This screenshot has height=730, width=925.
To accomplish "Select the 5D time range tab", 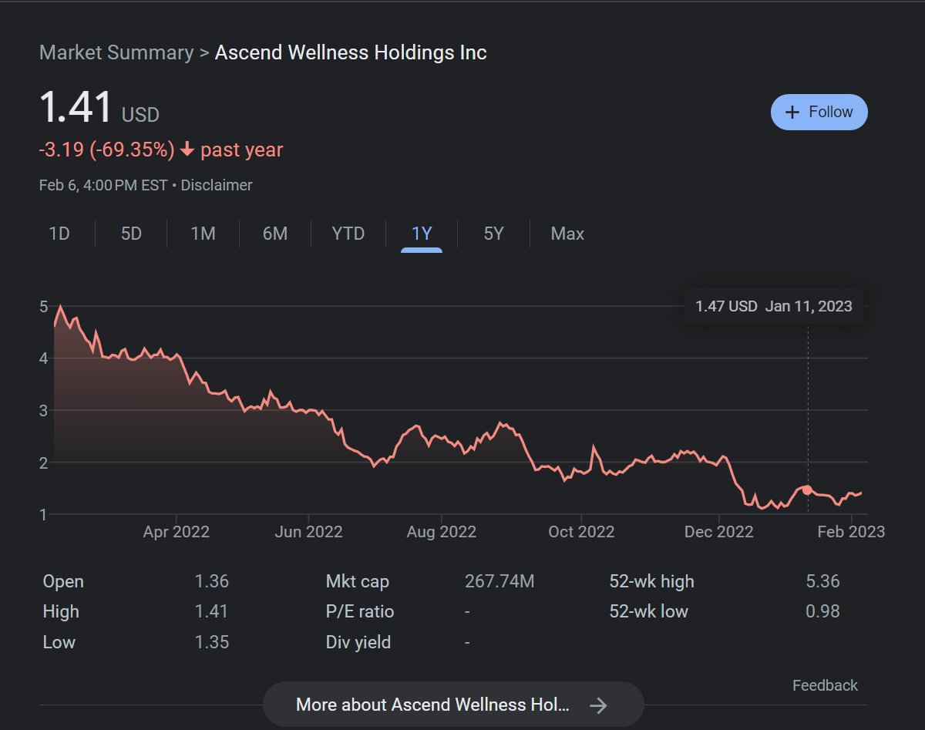I will click(x=132, y=234).
